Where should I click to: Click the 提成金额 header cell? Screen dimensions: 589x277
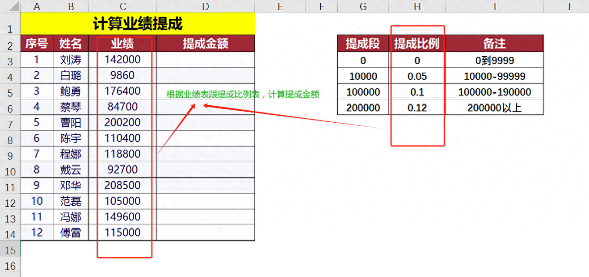coord(206,44)
